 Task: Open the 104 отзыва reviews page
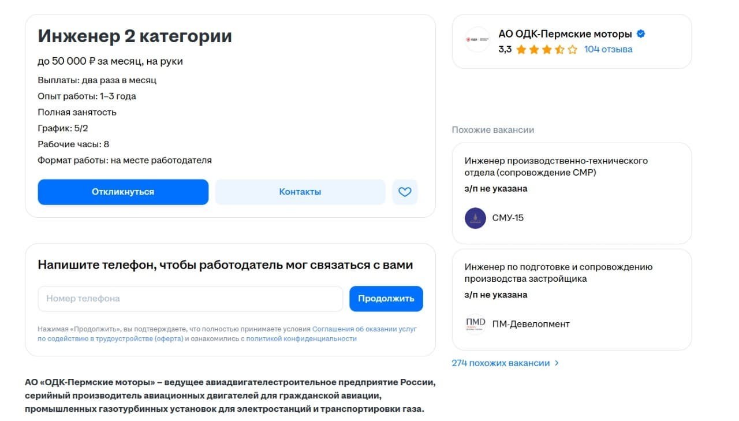tap(610, 49)
